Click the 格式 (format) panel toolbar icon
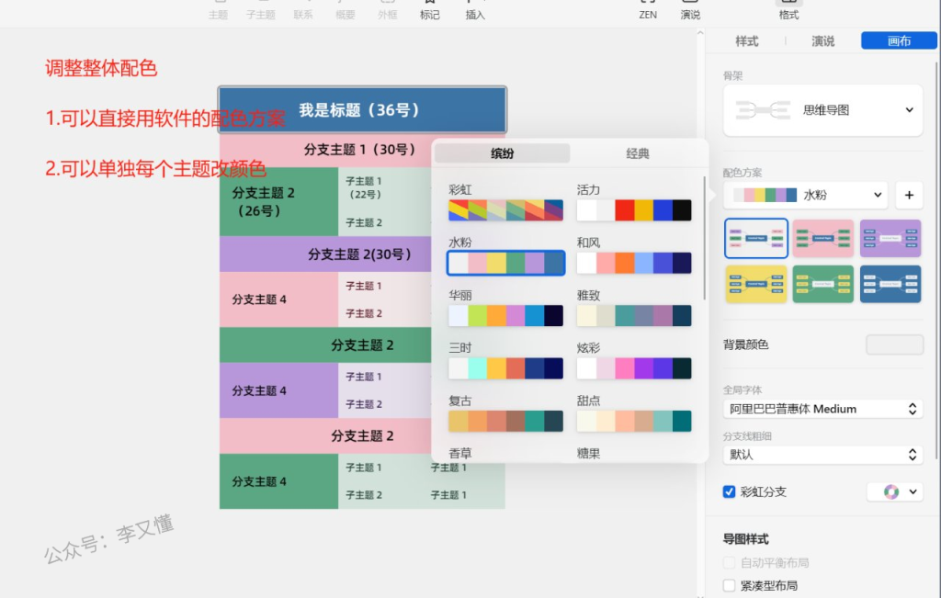 tap(788, 6)
